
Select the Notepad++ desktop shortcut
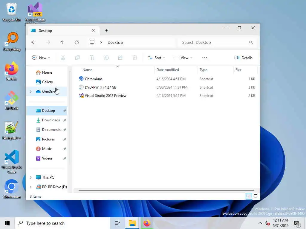12,130
